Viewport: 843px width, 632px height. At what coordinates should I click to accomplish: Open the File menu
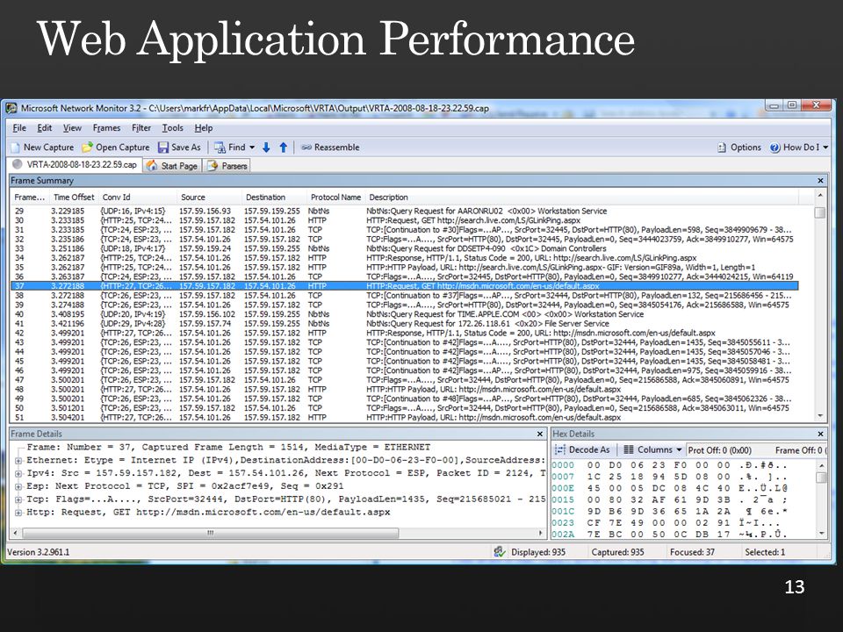click(19, 128)
